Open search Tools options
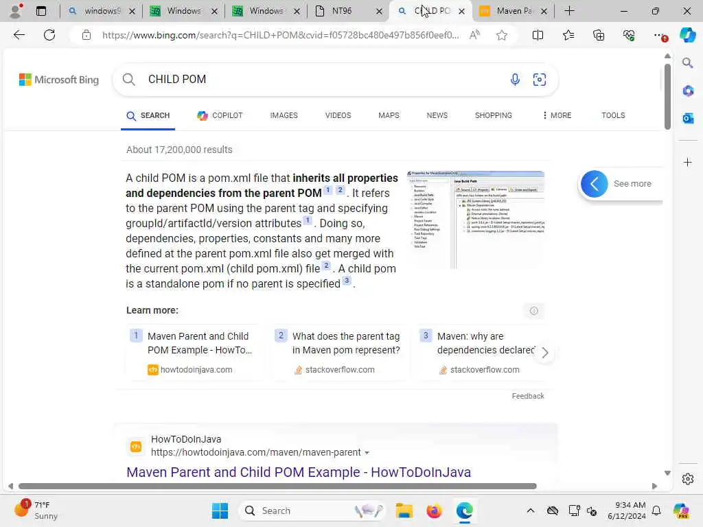Image resolution: width=703 pixels, height=527 pixels. (613, 115)
